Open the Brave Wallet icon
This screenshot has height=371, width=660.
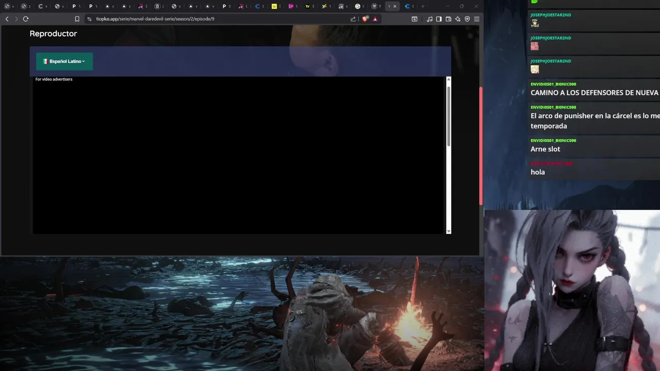pyautogui.click(x=449, y=19)
